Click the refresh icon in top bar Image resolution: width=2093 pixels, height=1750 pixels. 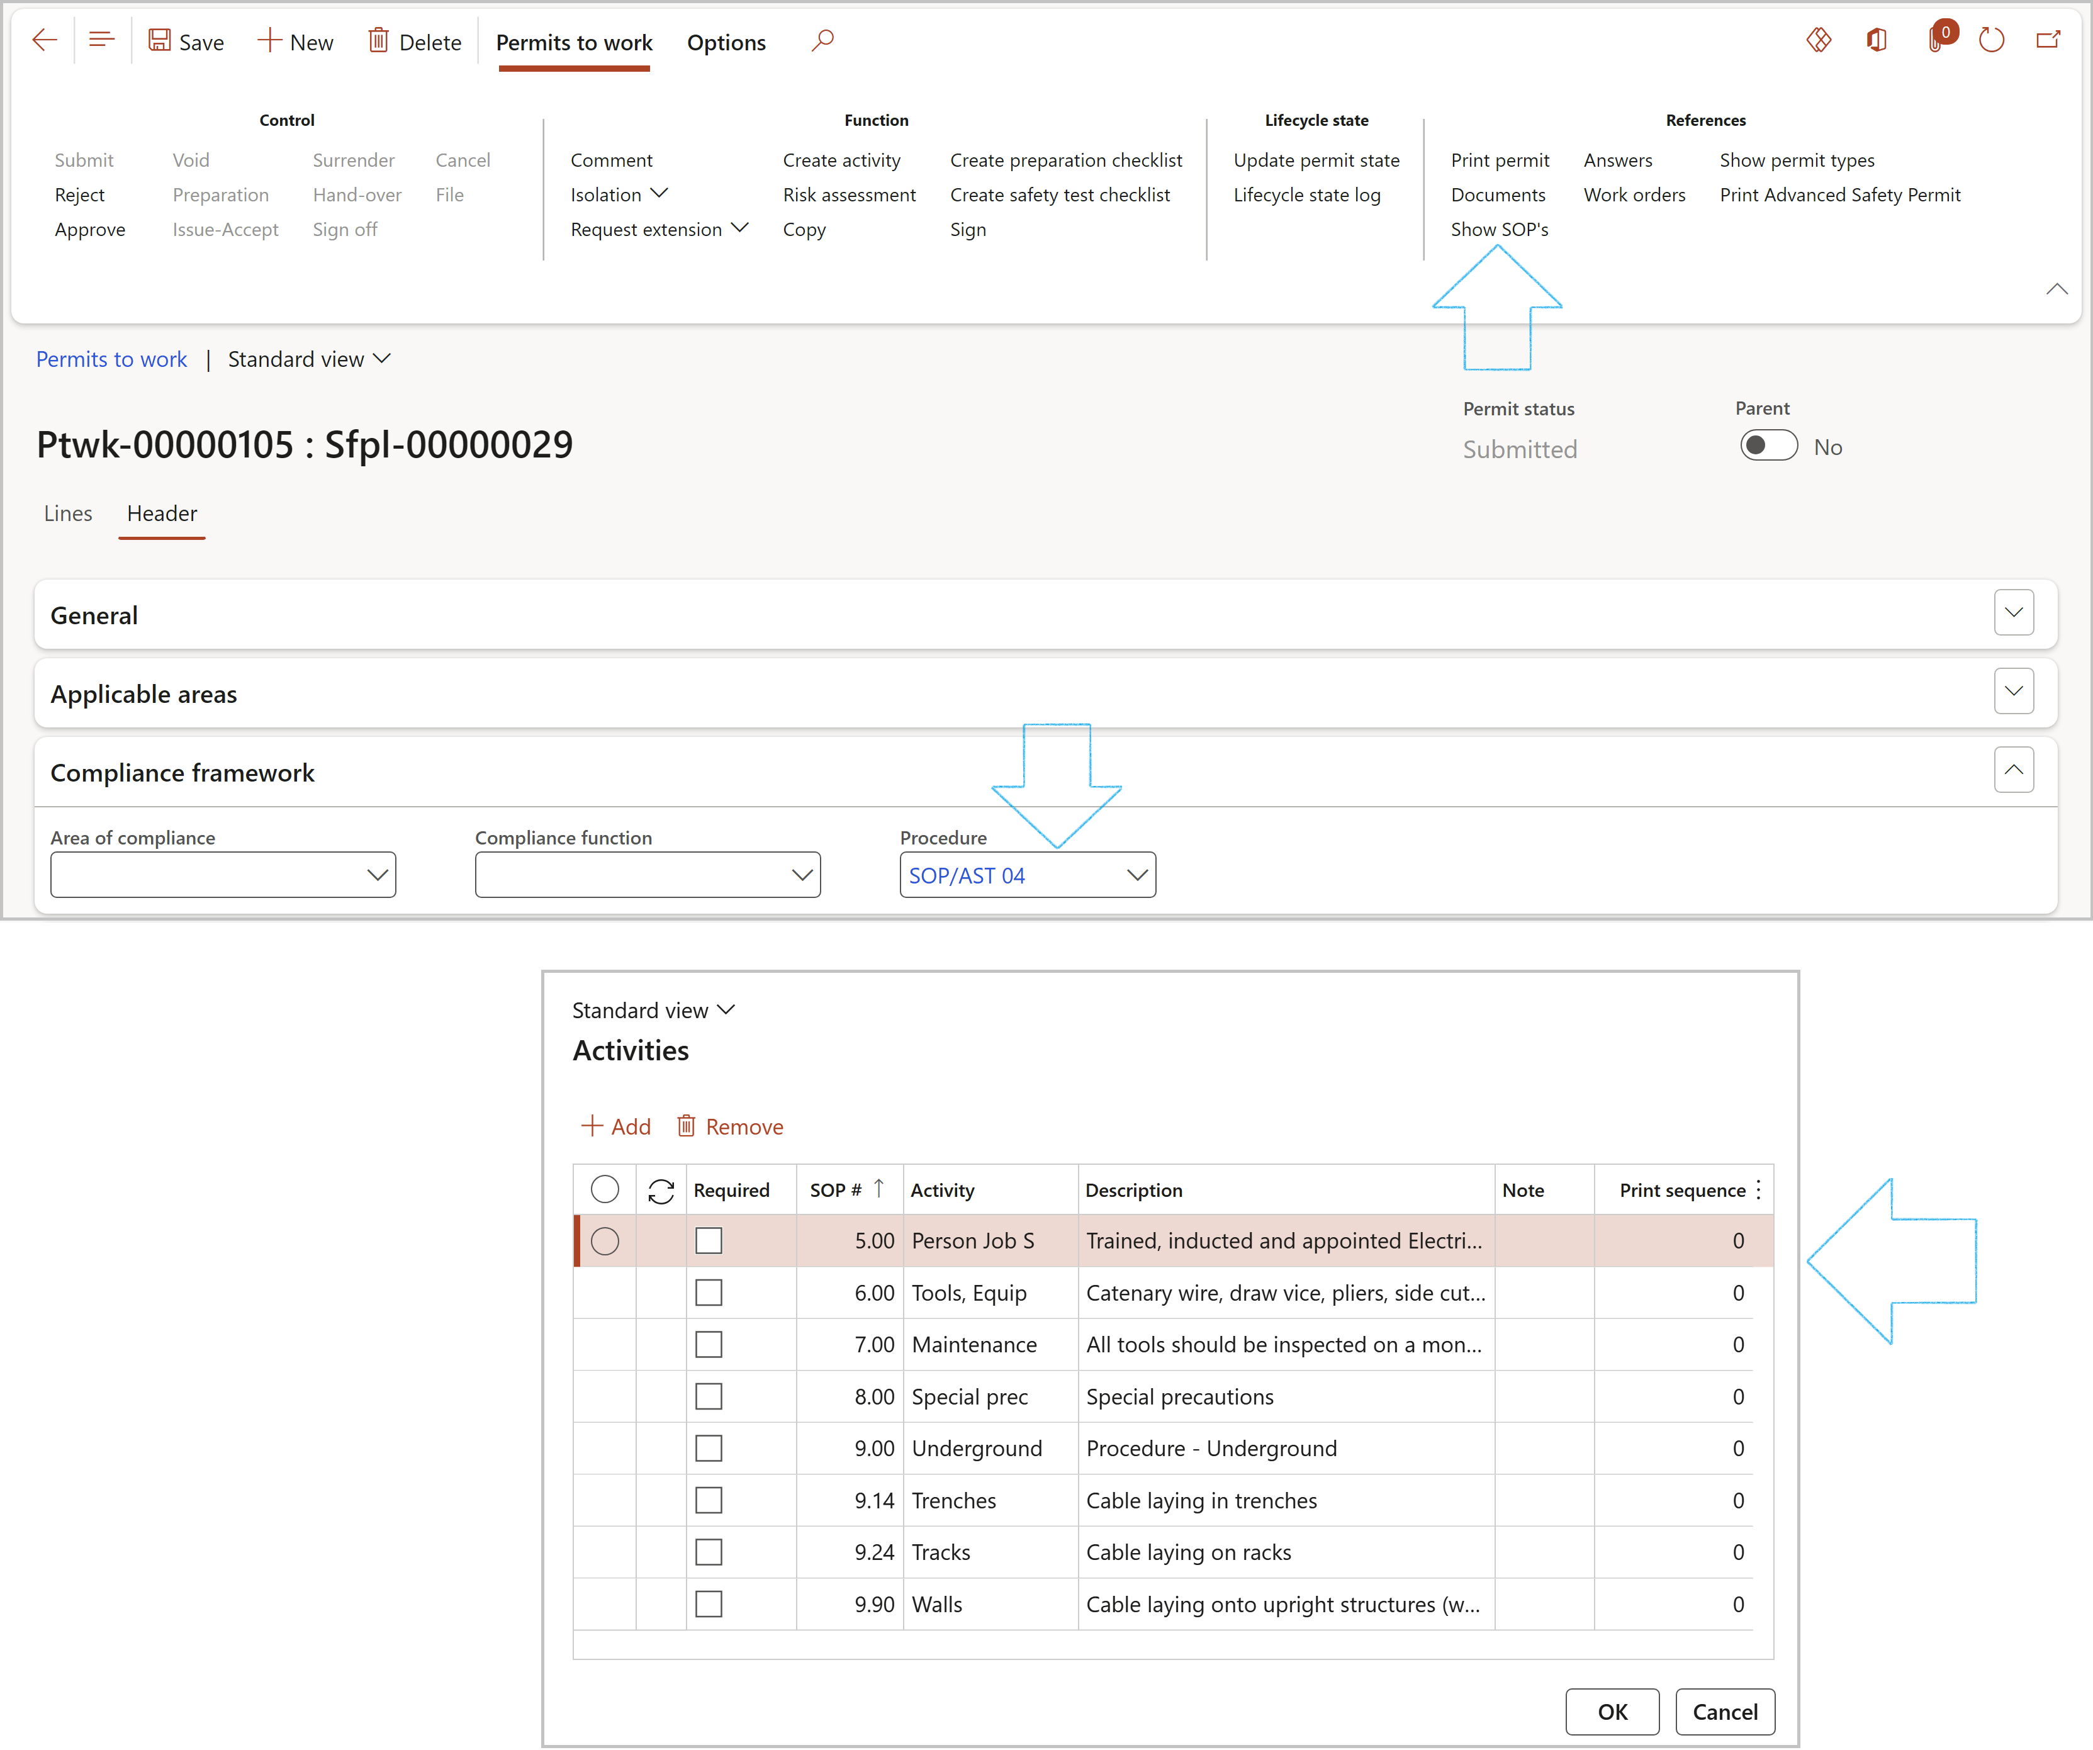1991,40
